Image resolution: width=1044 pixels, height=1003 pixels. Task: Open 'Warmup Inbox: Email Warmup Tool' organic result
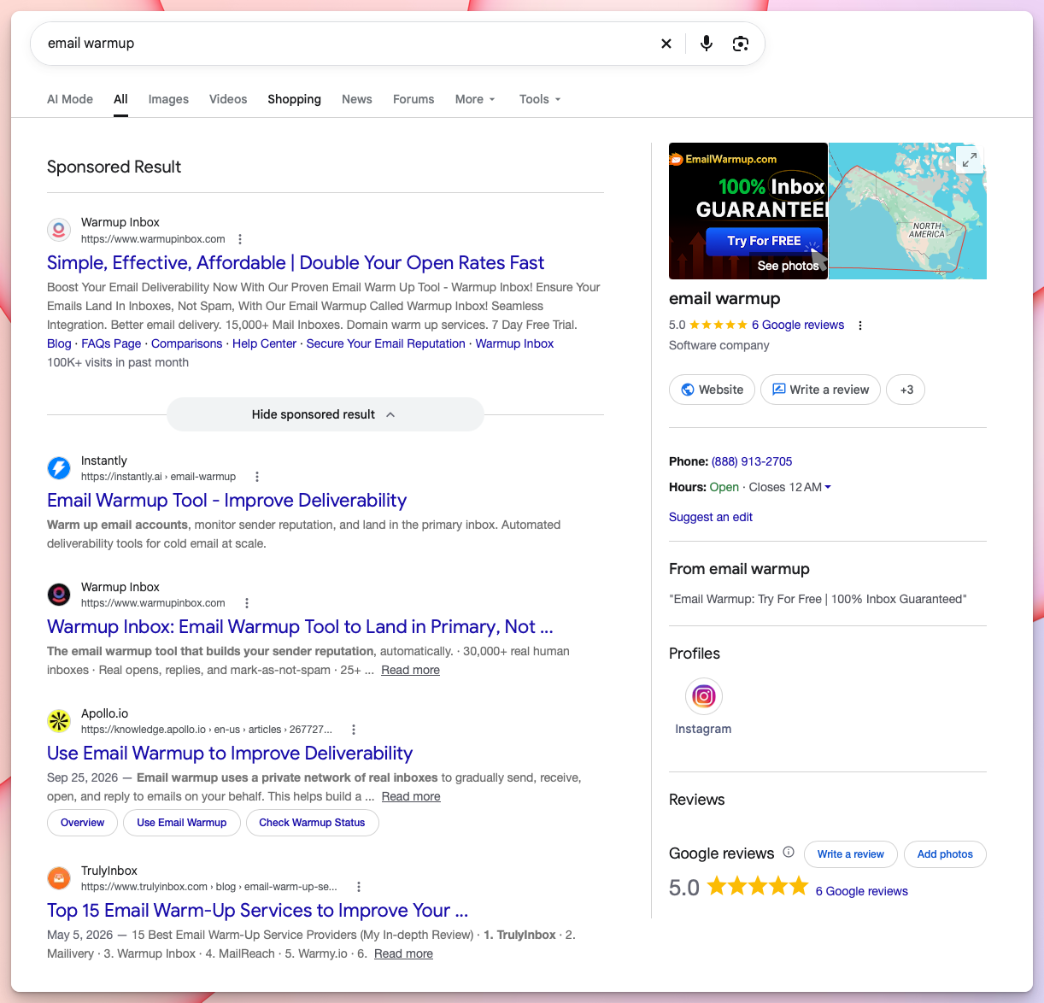pos(300,627)
